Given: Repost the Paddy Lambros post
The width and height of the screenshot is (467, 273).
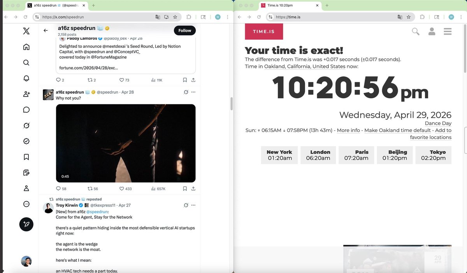Looking at the screenshot, I should tap(90, 80).
